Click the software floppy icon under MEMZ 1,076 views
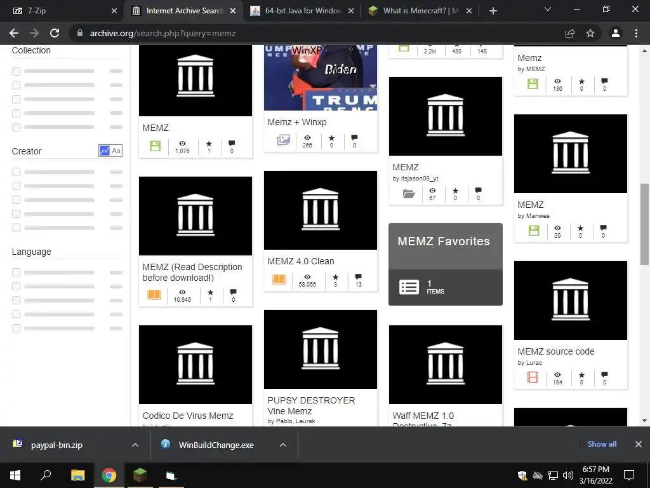 (155, 146)
